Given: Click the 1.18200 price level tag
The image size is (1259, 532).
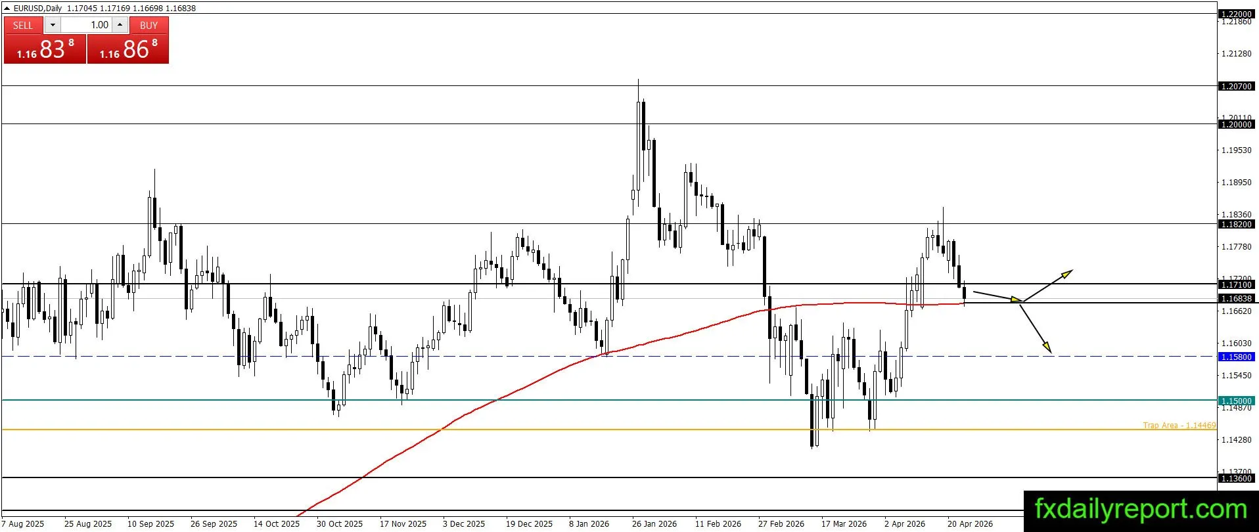Looking at the screenshot, I should 1236,224.
